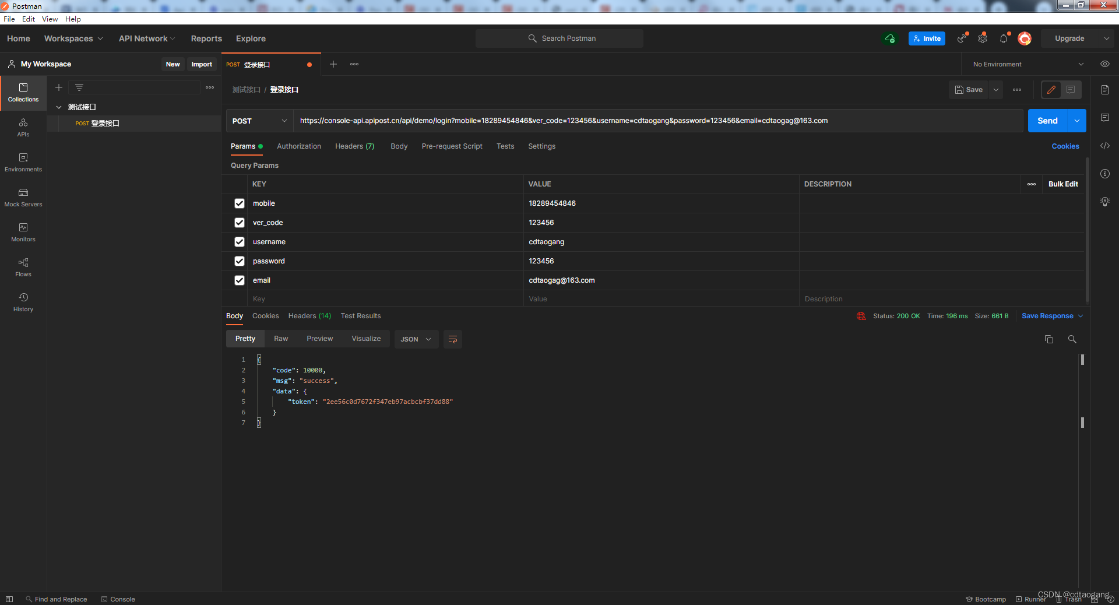The width and height of the screenshot is (1119, 605).
Task: Click the lightbulb related collections icon
Action: [x=1105, y=202]
